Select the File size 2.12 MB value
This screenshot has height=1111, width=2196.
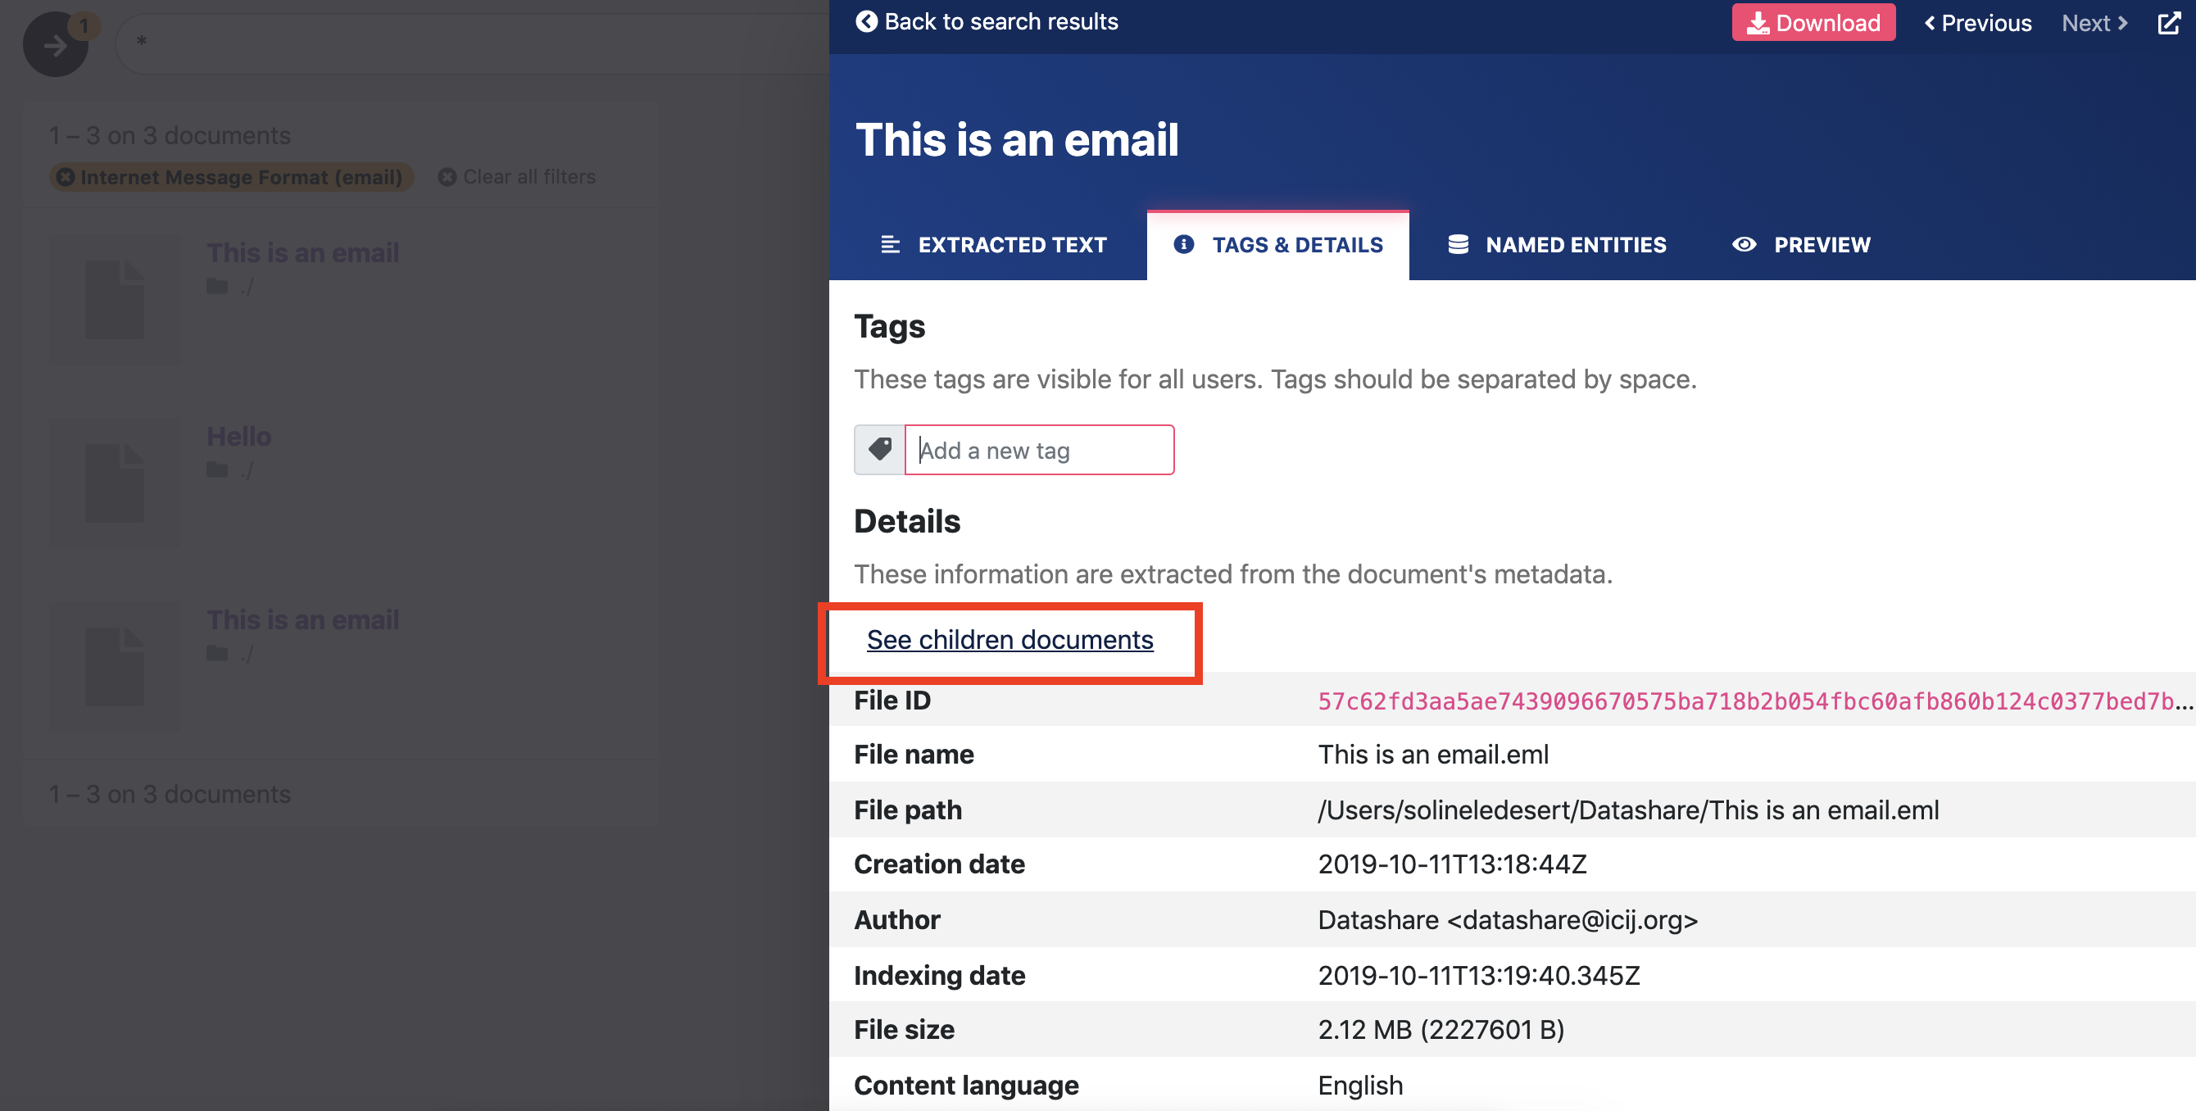tap(1441, 1030)
